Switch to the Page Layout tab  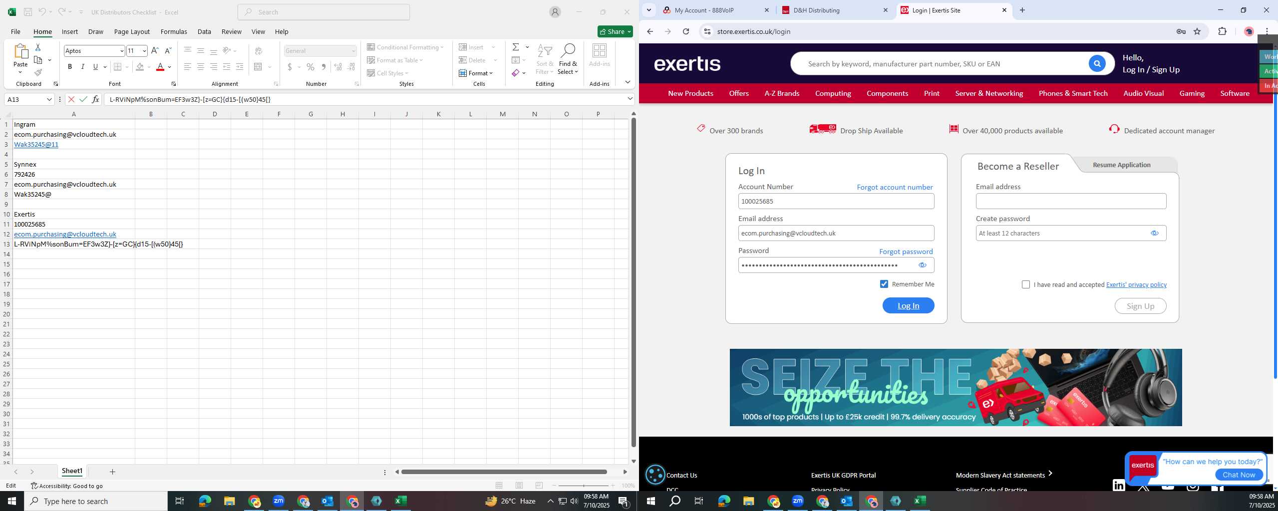[x=132, y=31]
